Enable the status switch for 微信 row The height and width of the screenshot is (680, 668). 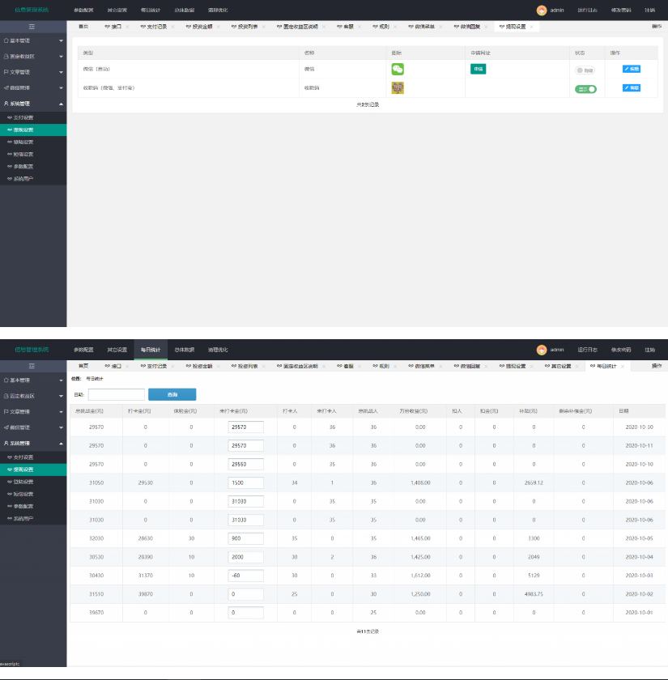pyautogui.click(x=585, y=70)
